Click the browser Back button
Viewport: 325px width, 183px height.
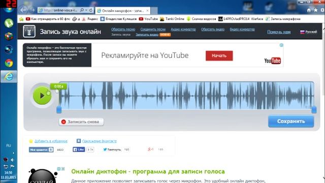[23, 10]
